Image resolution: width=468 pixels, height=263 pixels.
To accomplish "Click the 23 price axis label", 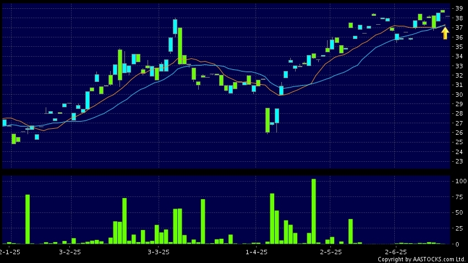I will (459, 161).
